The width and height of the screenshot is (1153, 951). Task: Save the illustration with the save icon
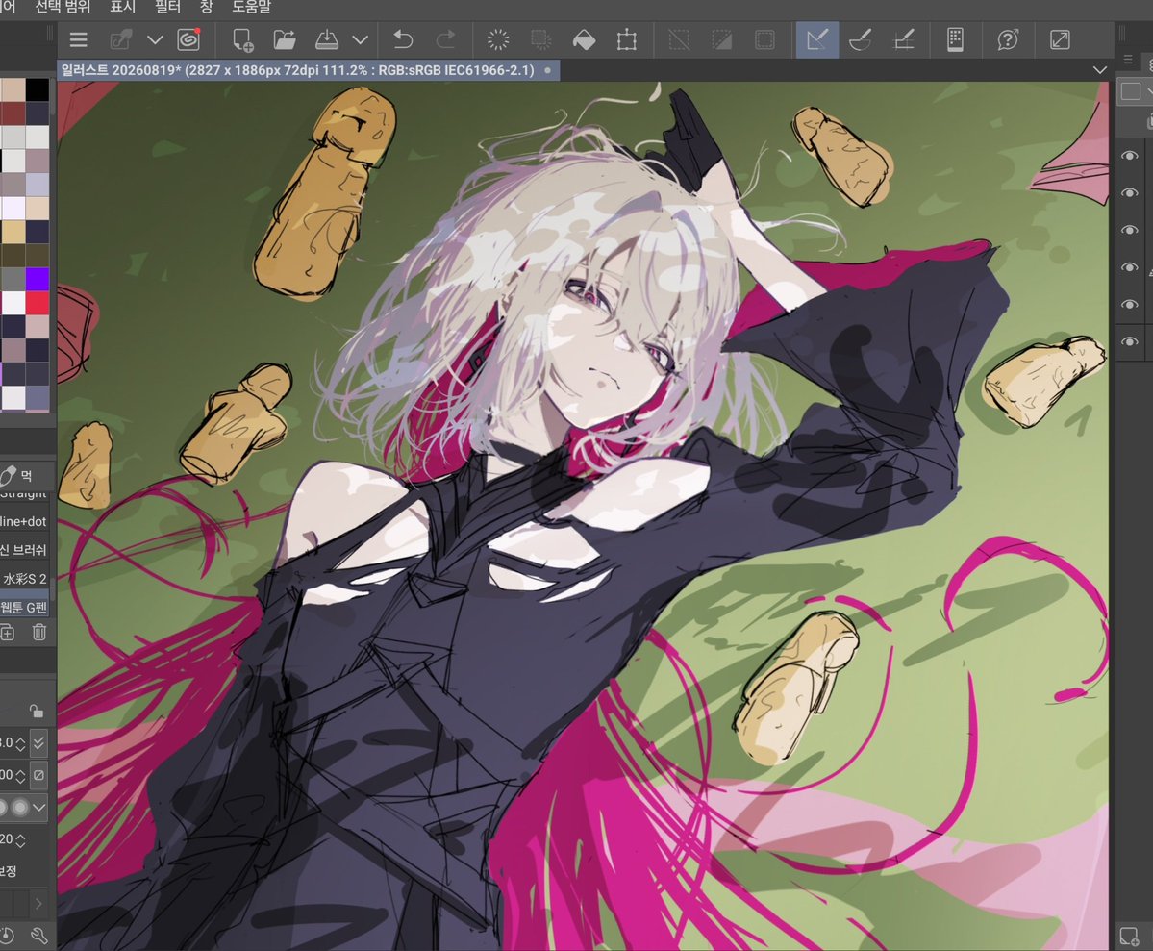point(327,39)
